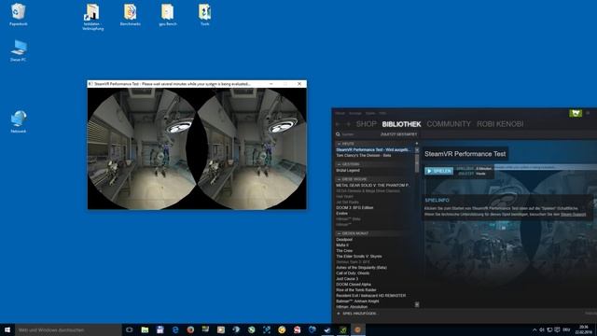
Task: Click the plus icon beside Spiel hinzufügen
Action: 339,314
